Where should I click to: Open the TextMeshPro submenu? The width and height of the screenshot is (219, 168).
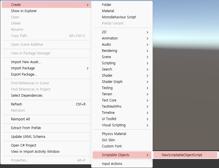[122, 107]
